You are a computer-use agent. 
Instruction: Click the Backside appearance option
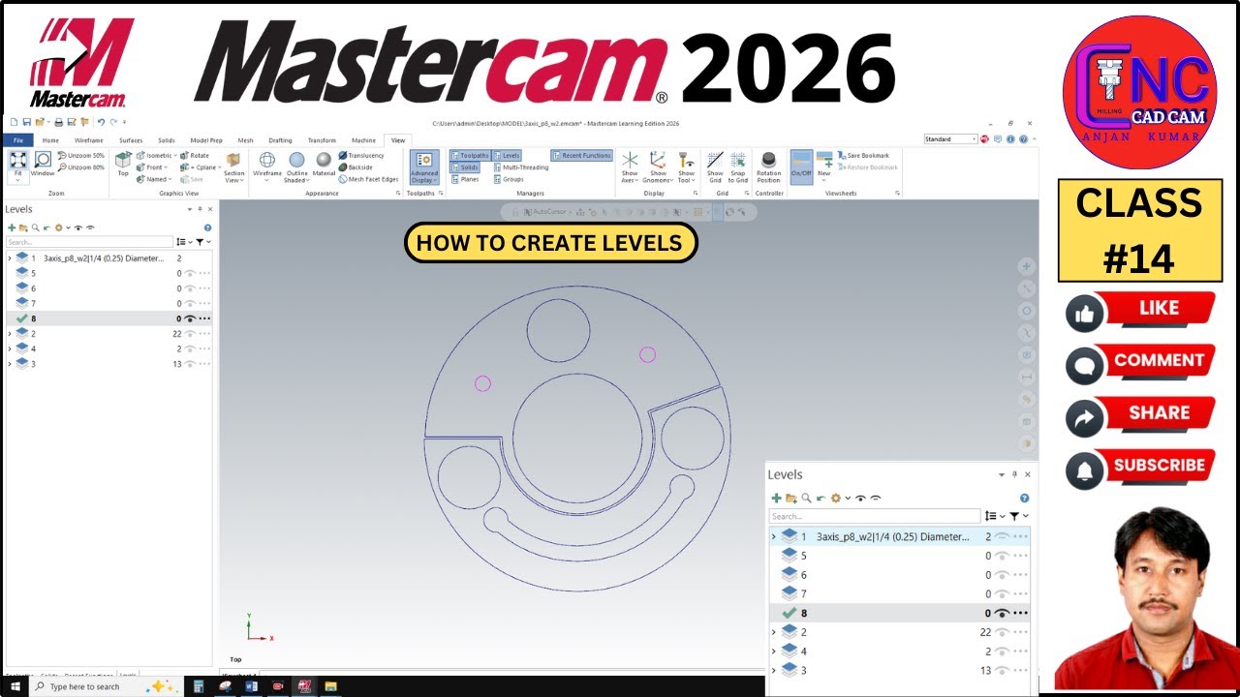tap(356, 167)
